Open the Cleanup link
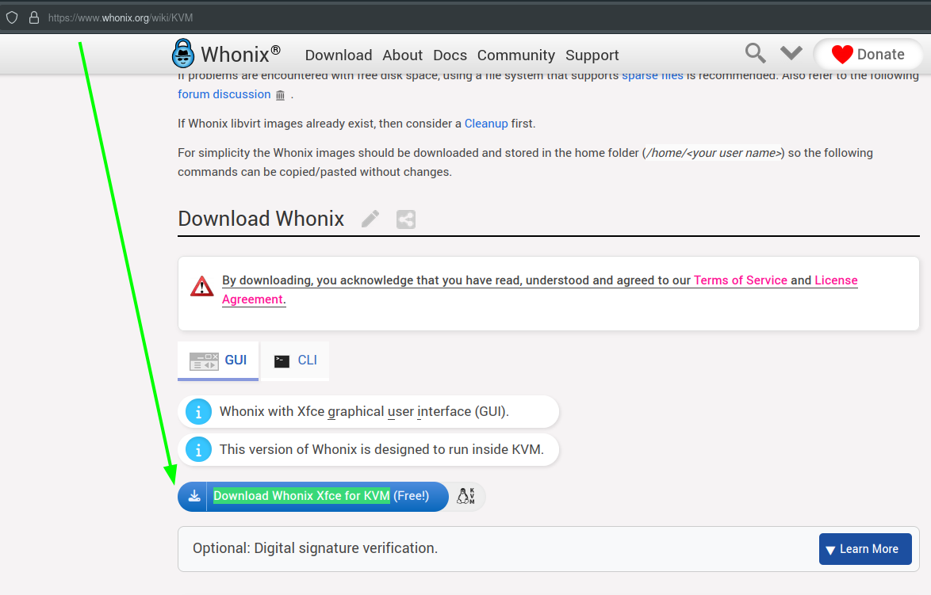This screenshot has height=595, width=931. pyautogui.click(x=486, y=124)
